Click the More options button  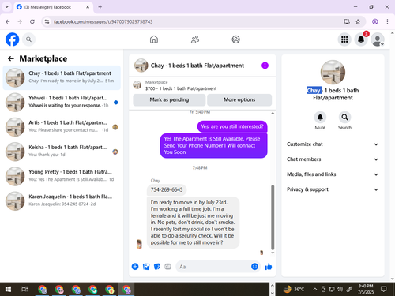point(239,99)
